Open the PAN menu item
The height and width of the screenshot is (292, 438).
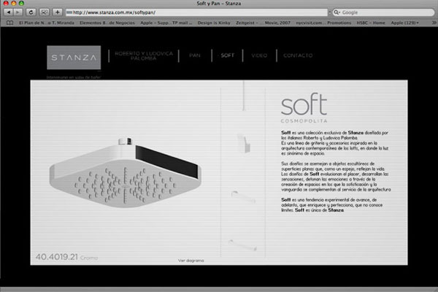pos(195,55)
